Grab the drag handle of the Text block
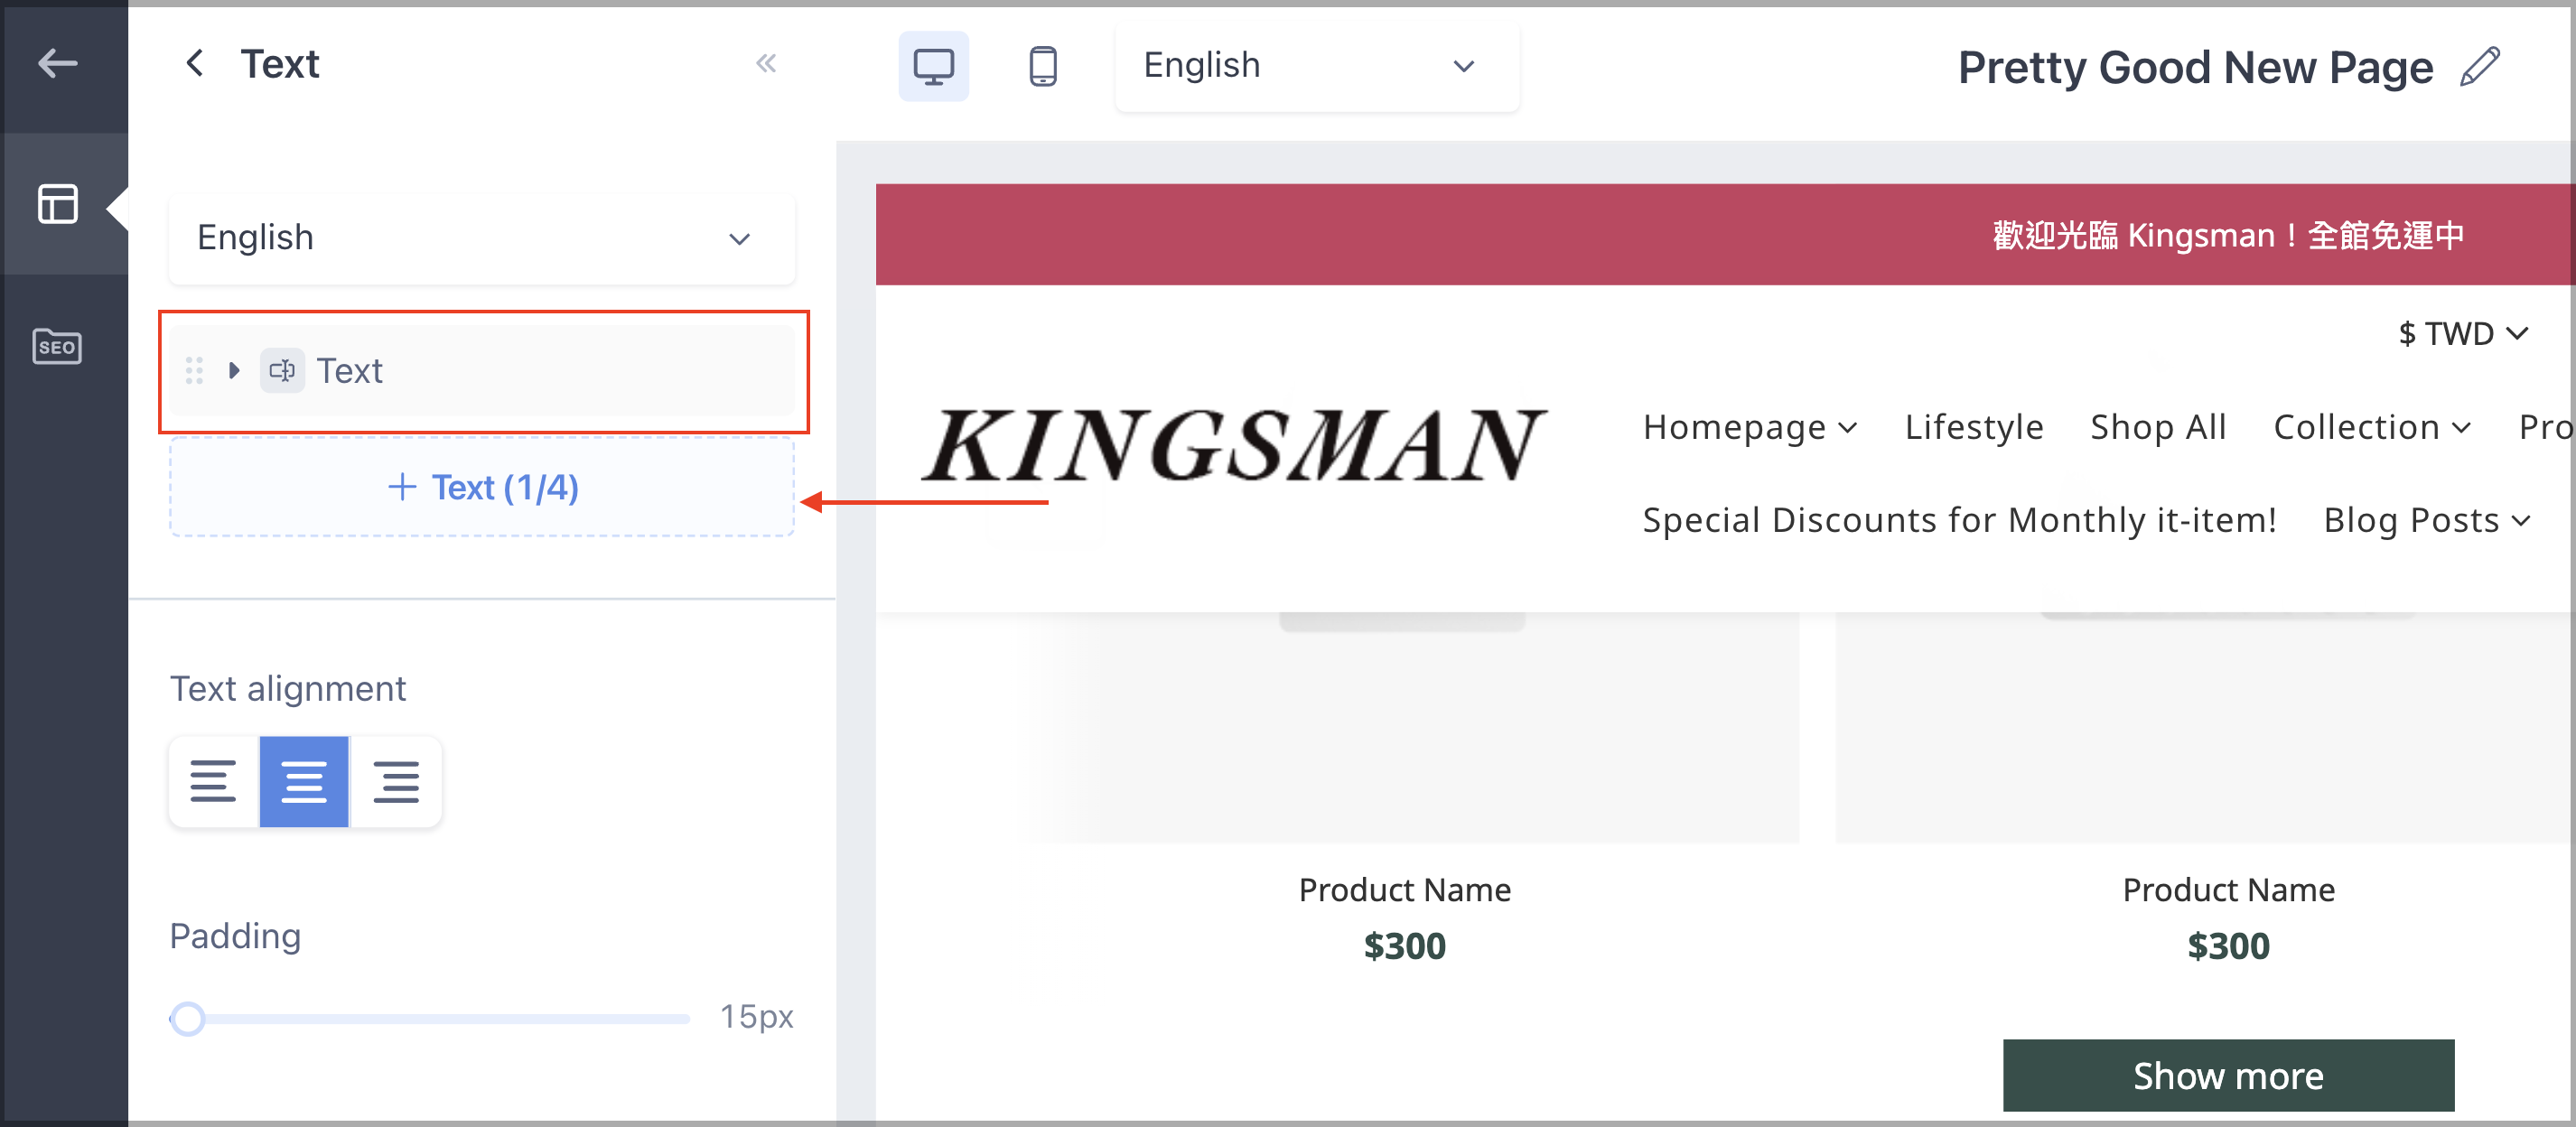Screen dimensions: 2576x1127 tap(195, 371)
